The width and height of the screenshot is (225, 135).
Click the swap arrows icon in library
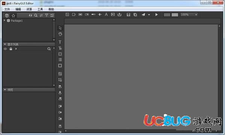41,15
